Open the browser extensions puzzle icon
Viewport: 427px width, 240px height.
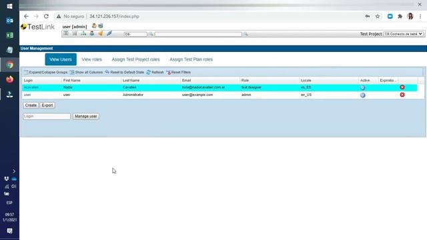point(400,16)
